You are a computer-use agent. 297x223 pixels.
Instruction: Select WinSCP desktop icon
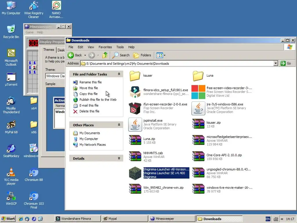click(11, 198)
